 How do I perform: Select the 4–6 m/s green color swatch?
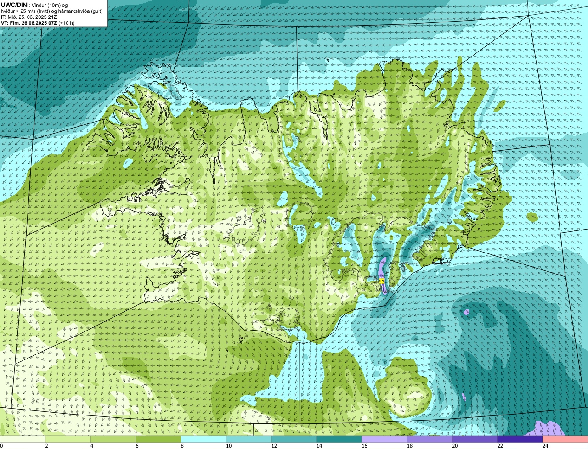(113, 439)
